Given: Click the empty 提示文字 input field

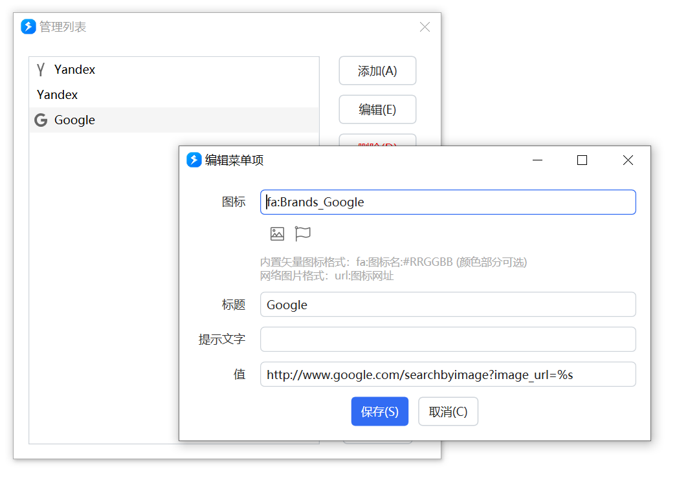Looking at the screenshot, I should tap(448, 339).
